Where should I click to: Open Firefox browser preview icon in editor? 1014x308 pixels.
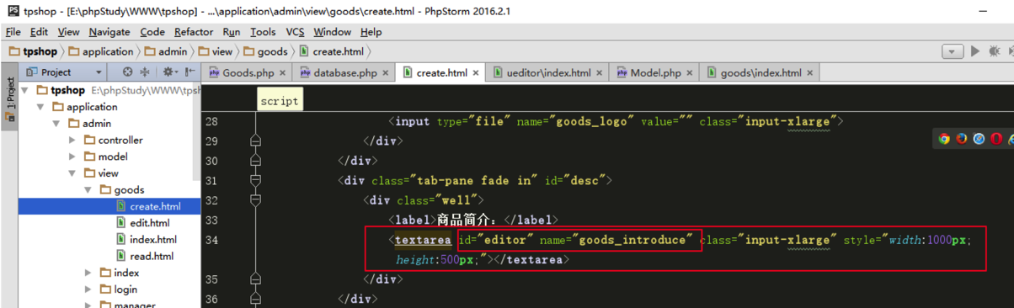click(962, 139)
